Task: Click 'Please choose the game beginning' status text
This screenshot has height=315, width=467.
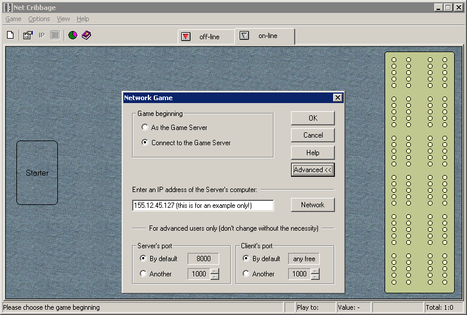Action: tap(51, 307)
